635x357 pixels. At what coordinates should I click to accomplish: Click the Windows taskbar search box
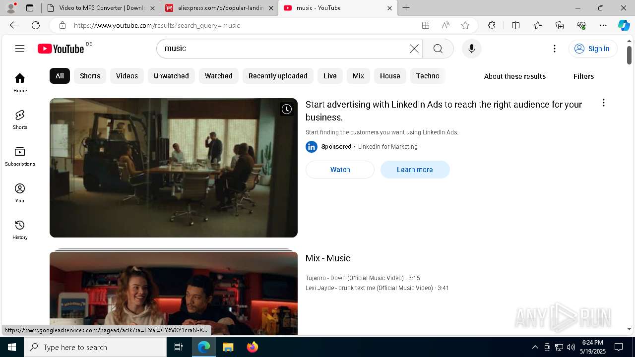click(x=95, y=347)
